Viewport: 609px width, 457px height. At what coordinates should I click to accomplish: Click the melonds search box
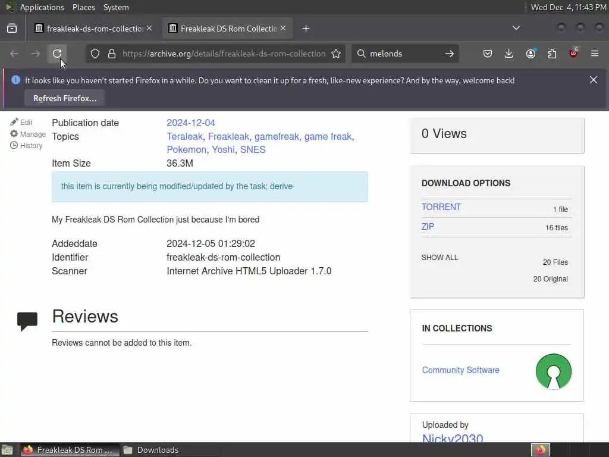point(404,54)
